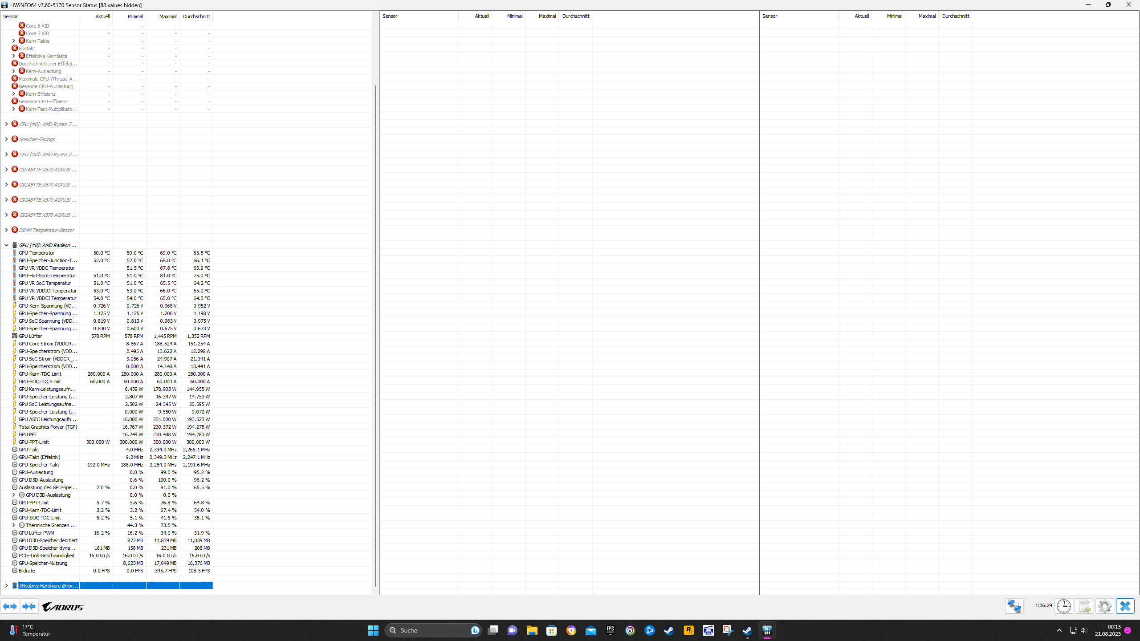The image size is (1140, 641).
Task: Click the logging start sheet icon
Action: 1084,606
